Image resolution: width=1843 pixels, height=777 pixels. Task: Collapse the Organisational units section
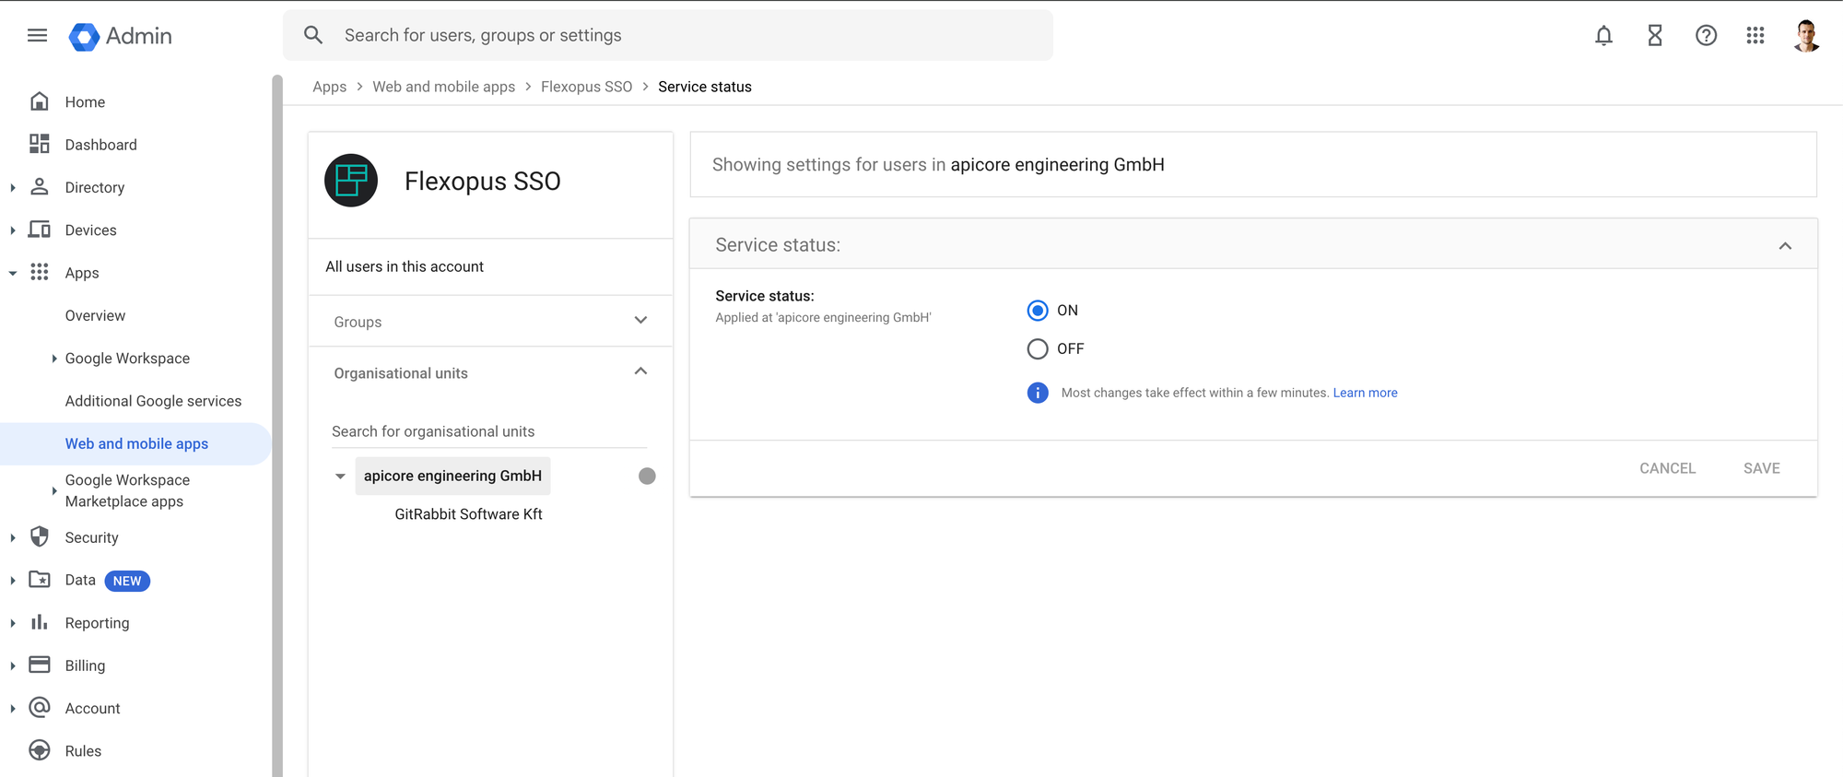640,372
